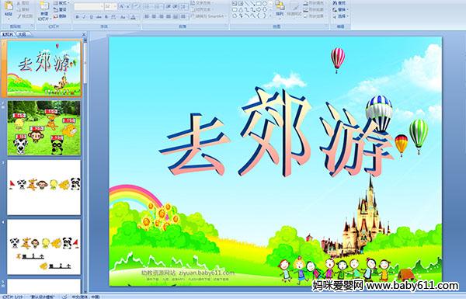Click the Arrange icon in drawing group

click(280, 9)
